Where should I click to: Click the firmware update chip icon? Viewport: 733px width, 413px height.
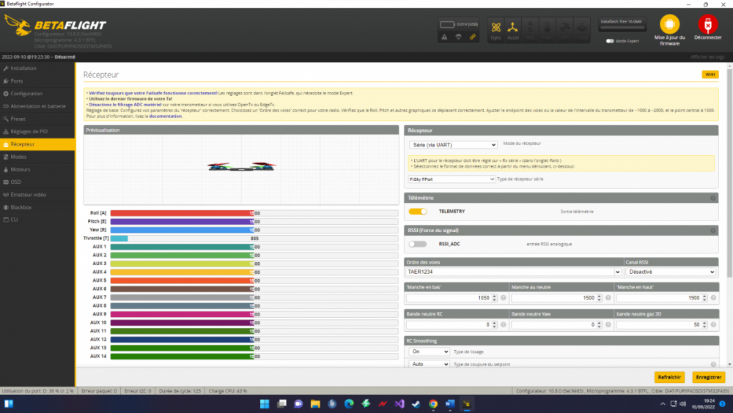pyautogui.click(x=669, y=24)
